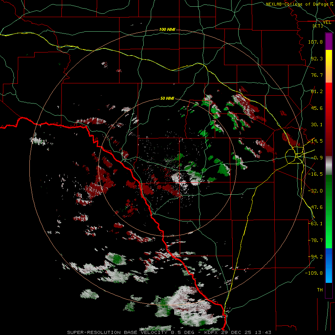Click the TH legend label
This screenshot has width=335, height=335.
(x=320, y=290)
